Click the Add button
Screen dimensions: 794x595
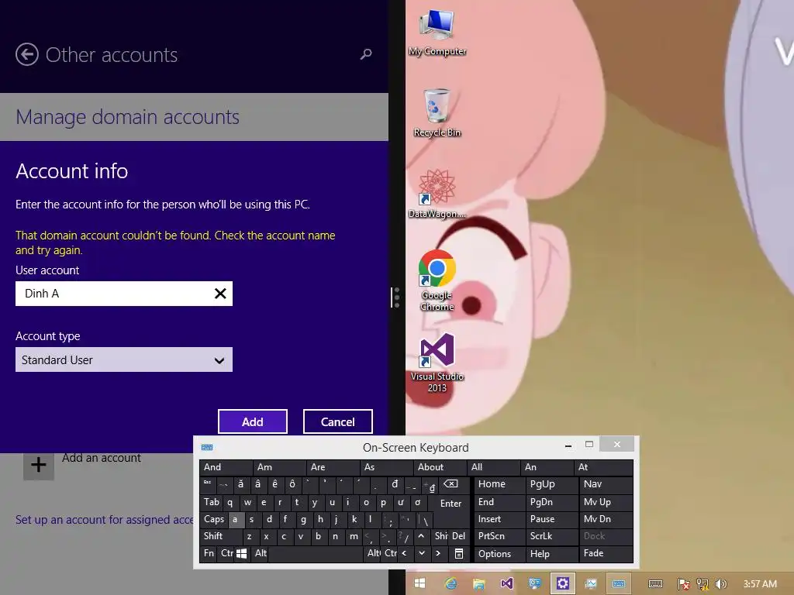(253, 421)
